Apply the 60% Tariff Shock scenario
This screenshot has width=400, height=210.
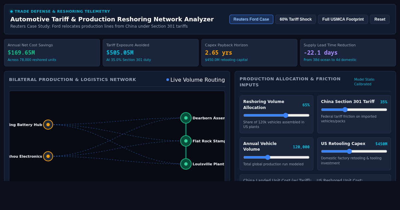coord(296,19)
